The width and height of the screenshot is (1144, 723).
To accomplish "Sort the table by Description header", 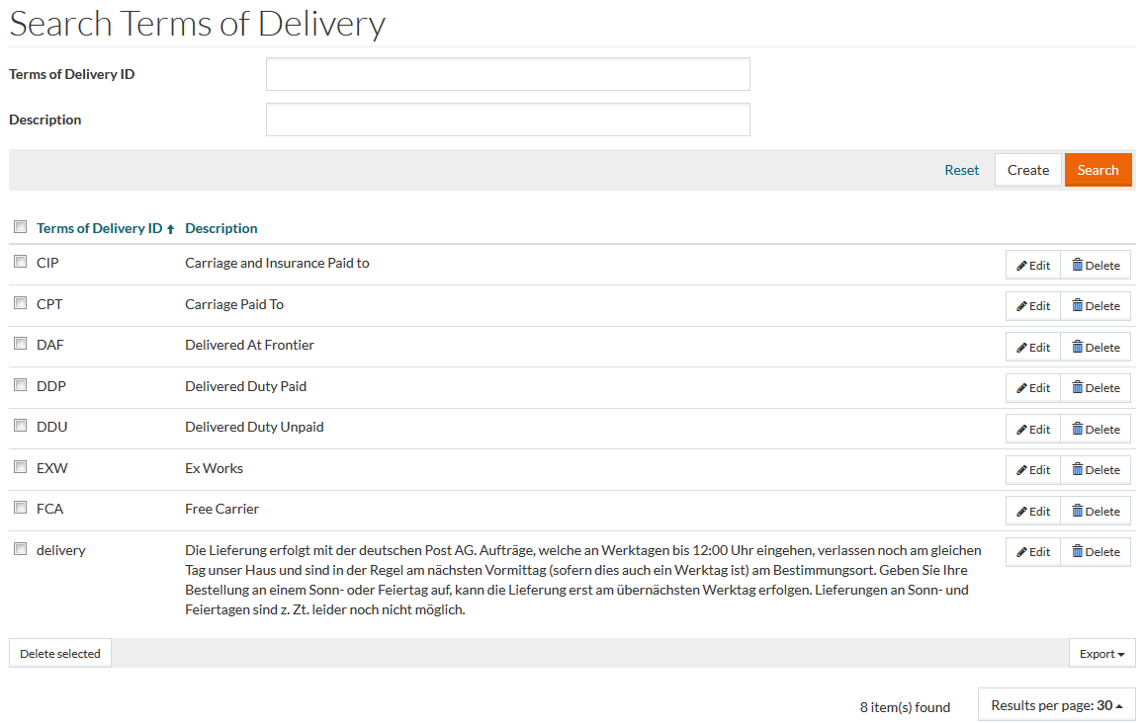I will tap(221, 228).
